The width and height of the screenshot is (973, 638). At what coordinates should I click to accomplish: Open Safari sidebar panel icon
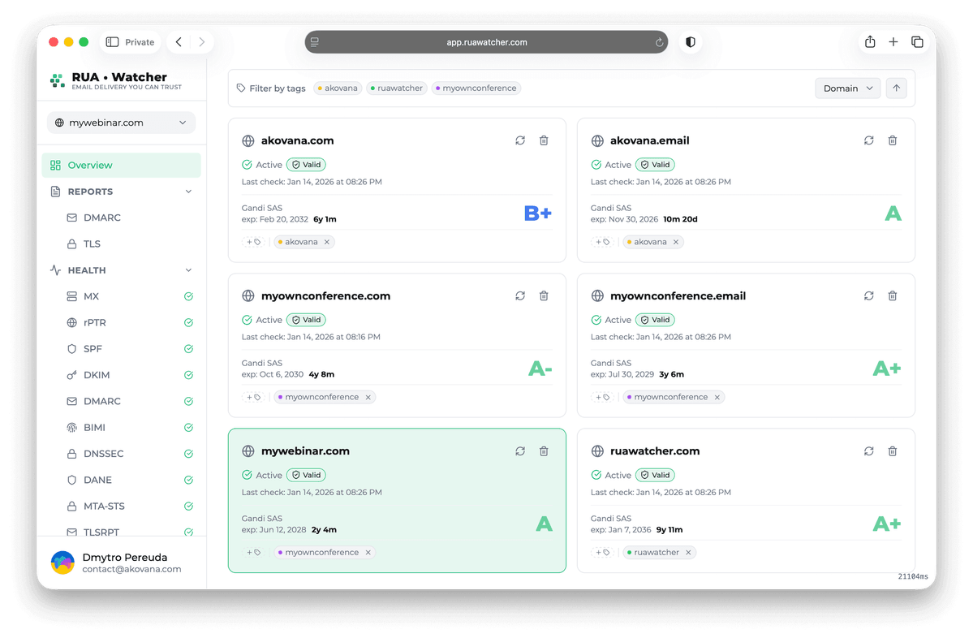click(x=113, y=42)
